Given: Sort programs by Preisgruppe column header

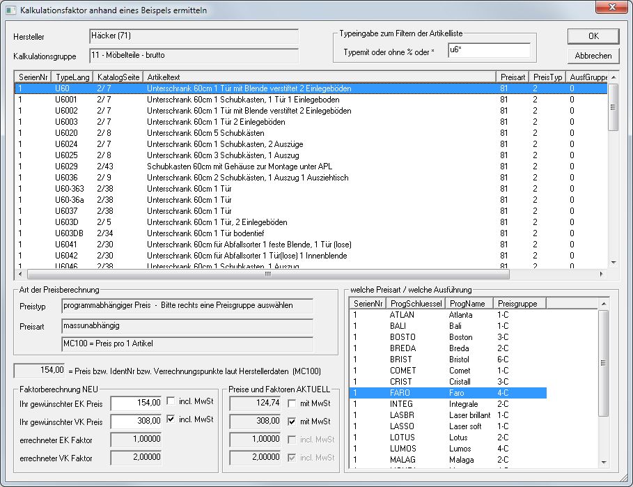Looking at the screenshot, I should 519,303.
